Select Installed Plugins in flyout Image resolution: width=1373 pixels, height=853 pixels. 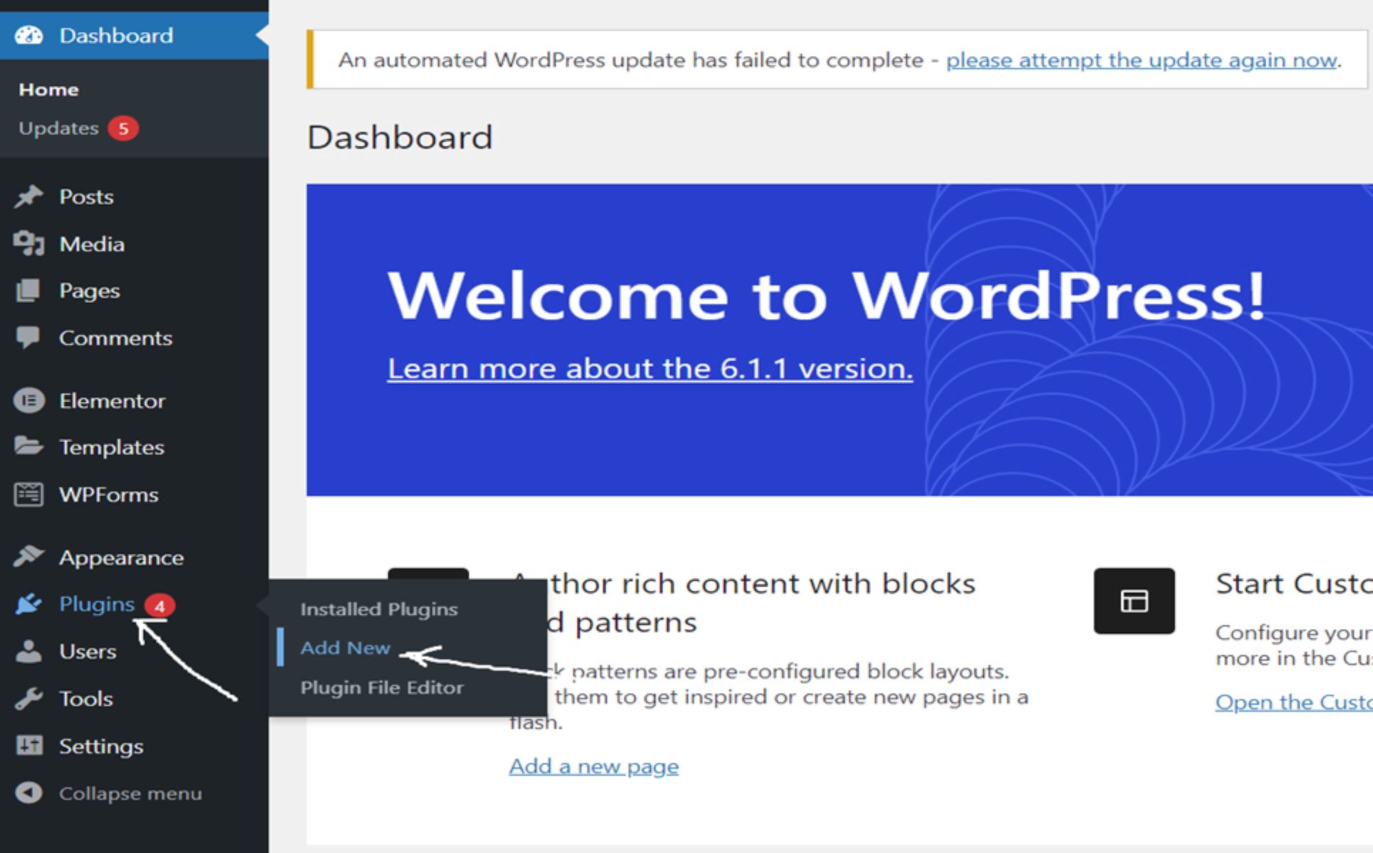pos(379,609)
